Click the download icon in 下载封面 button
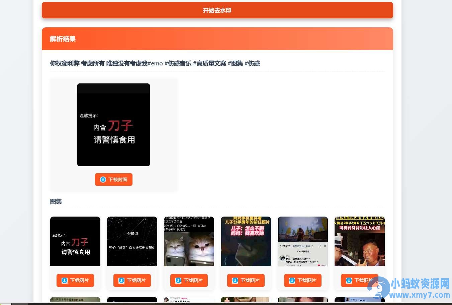The height and width of the screenshot is (305, 452). coord(103,180)
